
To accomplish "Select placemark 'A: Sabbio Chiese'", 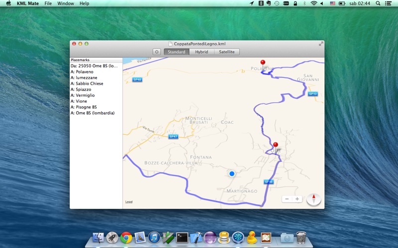I will (96, 83).
